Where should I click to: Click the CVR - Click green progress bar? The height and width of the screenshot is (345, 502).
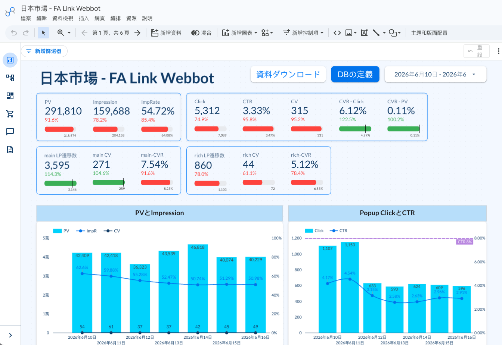point(355,129)
